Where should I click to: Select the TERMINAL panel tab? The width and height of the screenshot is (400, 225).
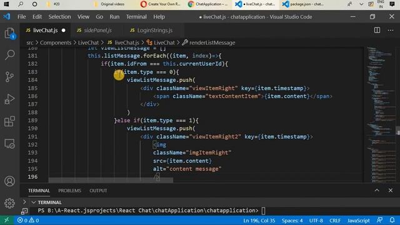click(x=39, y=191)
